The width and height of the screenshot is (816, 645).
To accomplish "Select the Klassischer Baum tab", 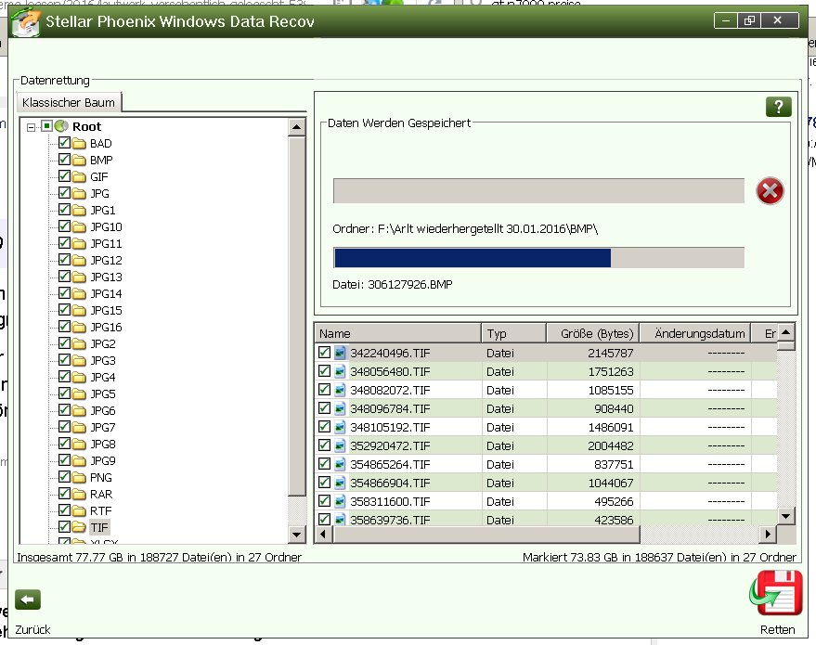I will coord(69,102).
